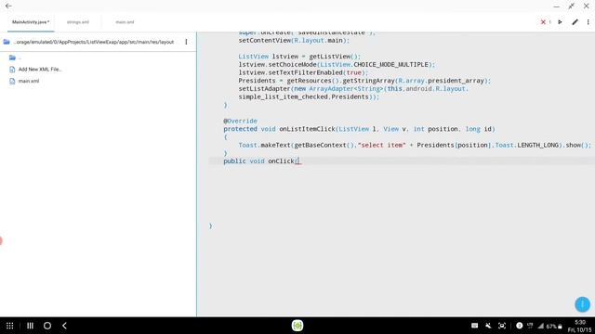The image size is (595, 334).
Task: Select Add New XML File...
Action: click(40, 70)
